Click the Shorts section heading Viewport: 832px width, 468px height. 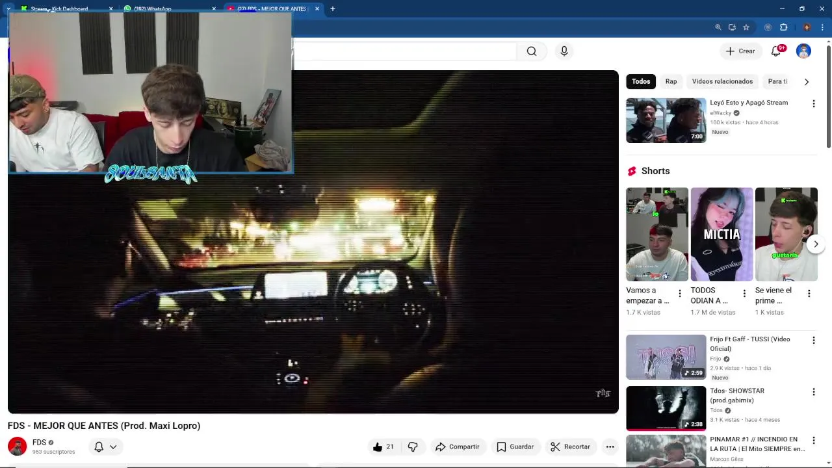point(655,171)
